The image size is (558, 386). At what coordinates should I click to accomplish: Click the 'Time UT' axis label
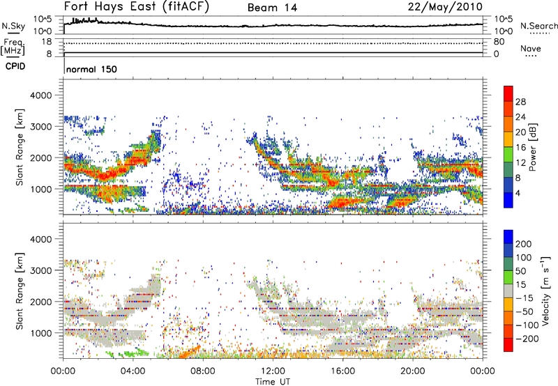(273, 382)
